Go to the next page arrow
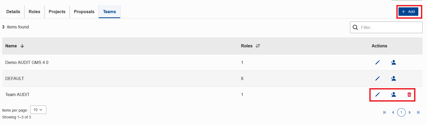Viewport: 426px width, 125px height. click(x=410, y=112)
